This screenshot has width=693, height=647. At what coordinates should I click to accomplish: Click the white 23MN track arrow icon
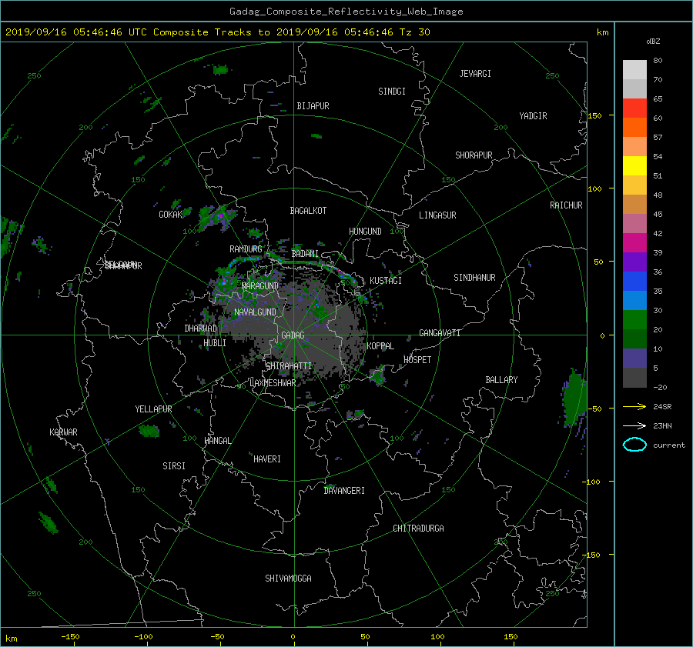pos(634,425)
